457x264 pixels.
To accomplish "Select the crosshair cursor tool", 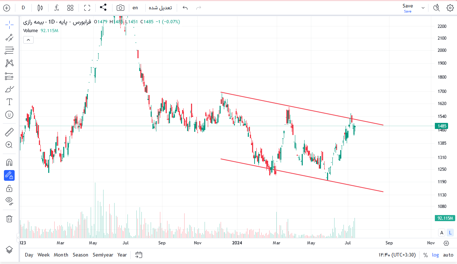I will point(9,25).
